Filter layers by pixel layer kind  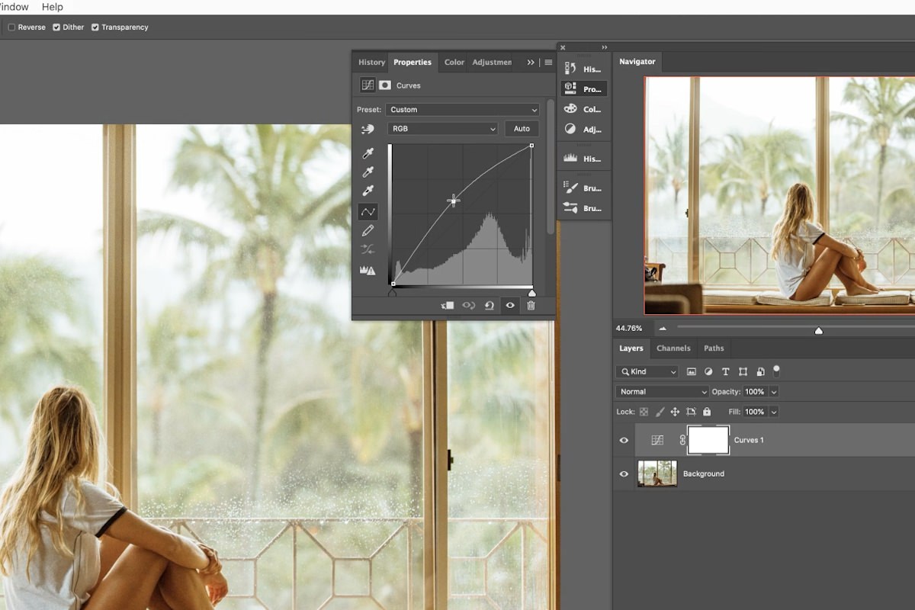(692, 371)
